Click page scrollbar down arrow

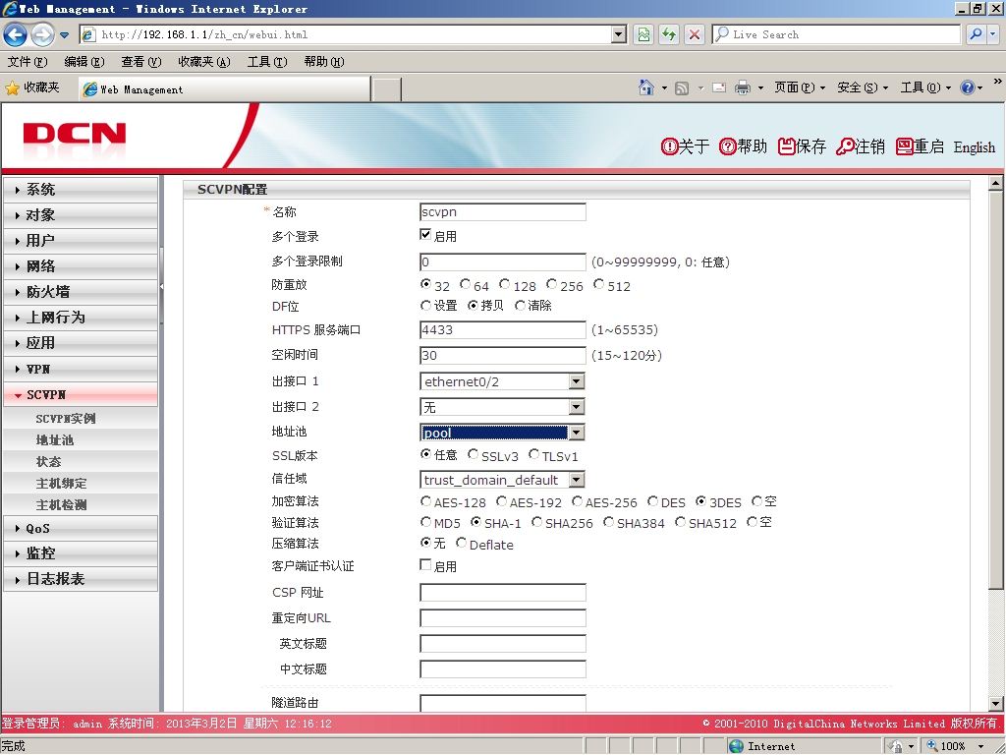tap(995, 704)
